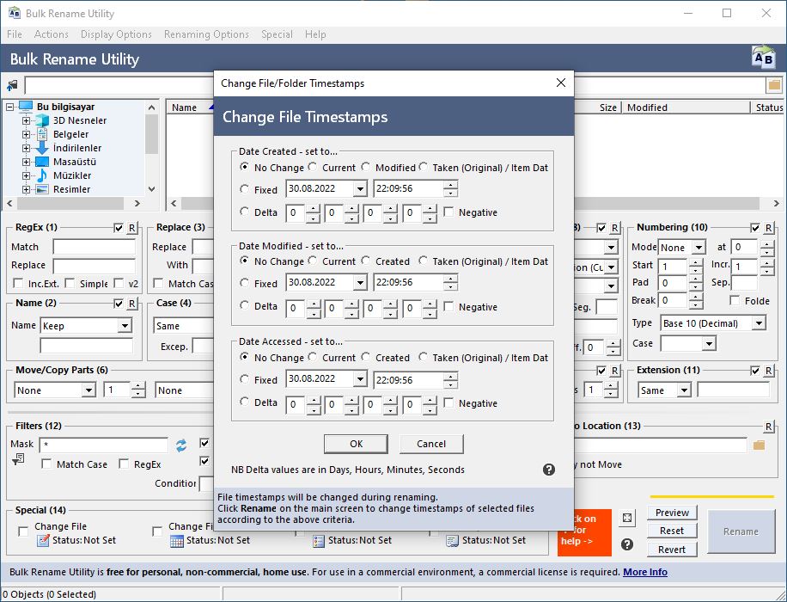Click the help question mark in timestamps dialog
The height and width of the screenshot is (602, 787).
[x=549, y=470]
